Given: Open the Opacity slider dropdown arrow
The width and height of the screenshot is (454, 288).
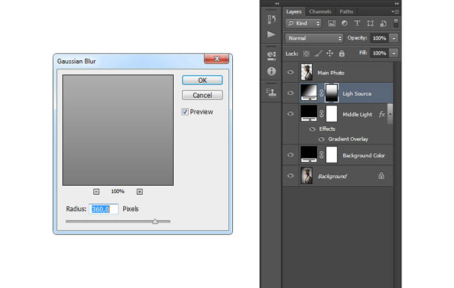Looking at the screenshot, I should point(394,38).
